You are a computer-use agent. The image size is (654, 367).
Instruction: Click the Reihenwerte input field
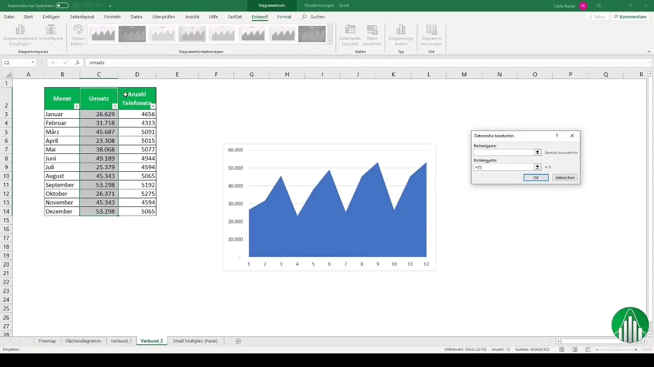504,167
